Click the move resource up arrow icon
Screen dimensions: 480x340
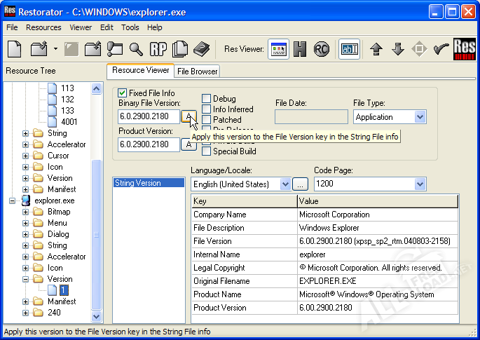376,49
